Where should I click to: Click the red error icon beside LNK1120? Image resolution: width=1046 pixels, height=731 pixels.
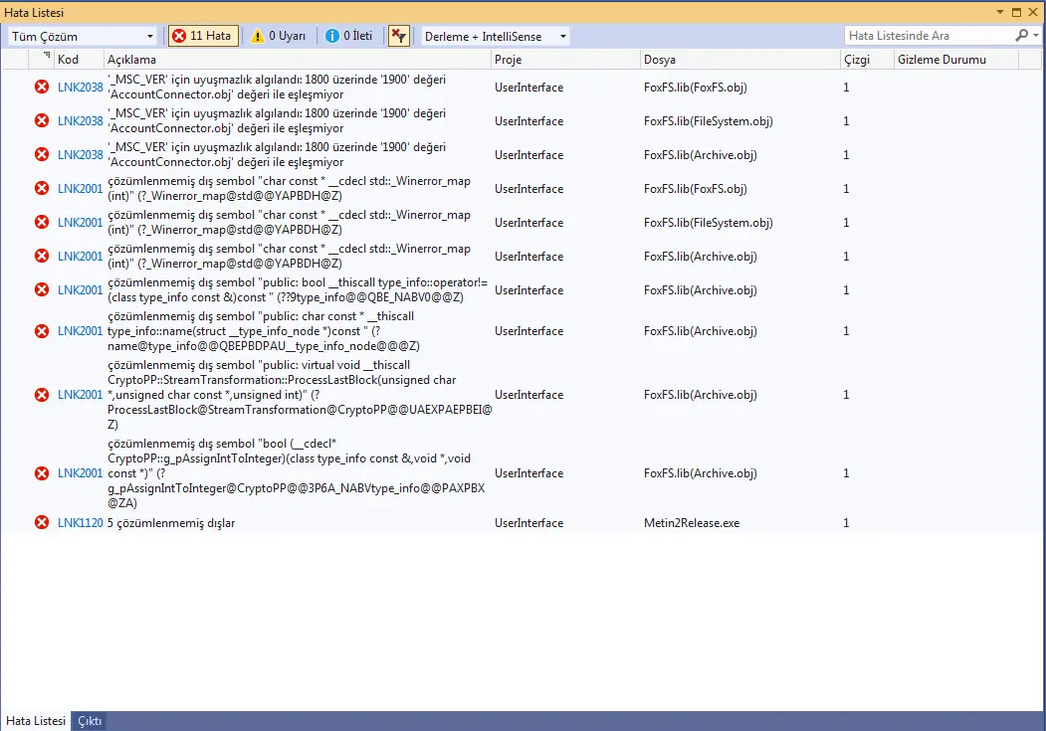pos(41,521)
